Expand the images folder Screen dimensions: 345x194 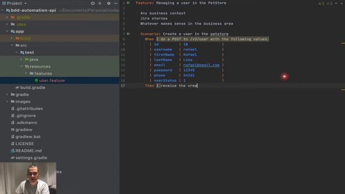pos(7,102)
